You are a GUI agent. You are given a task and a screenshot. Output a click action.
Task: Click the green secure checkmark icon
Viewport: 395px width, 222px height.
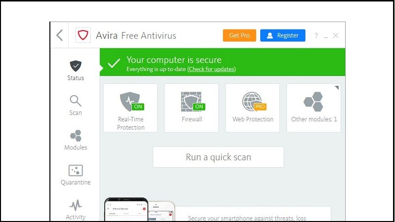pyautogui.click(x=114, y=63)
